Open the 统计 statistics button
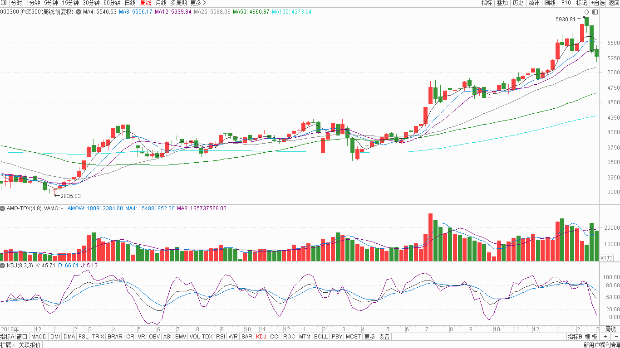This screenshot has width=620, height=348. (x=534, y=3)
